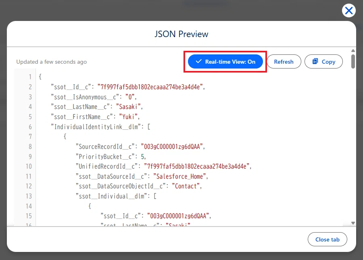
Task: Close the JSON Preview dialog with X
Action: pos(348,10)
